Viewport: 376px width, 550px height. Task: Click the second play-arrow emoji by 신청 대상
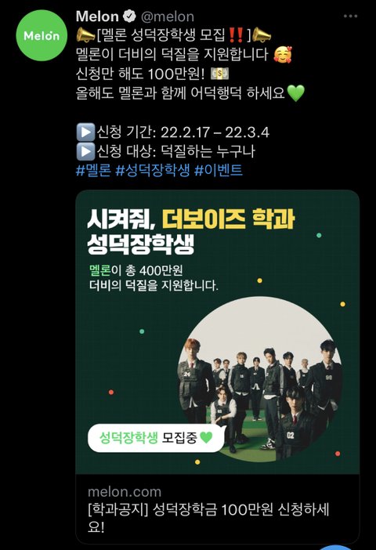[85, 151]
